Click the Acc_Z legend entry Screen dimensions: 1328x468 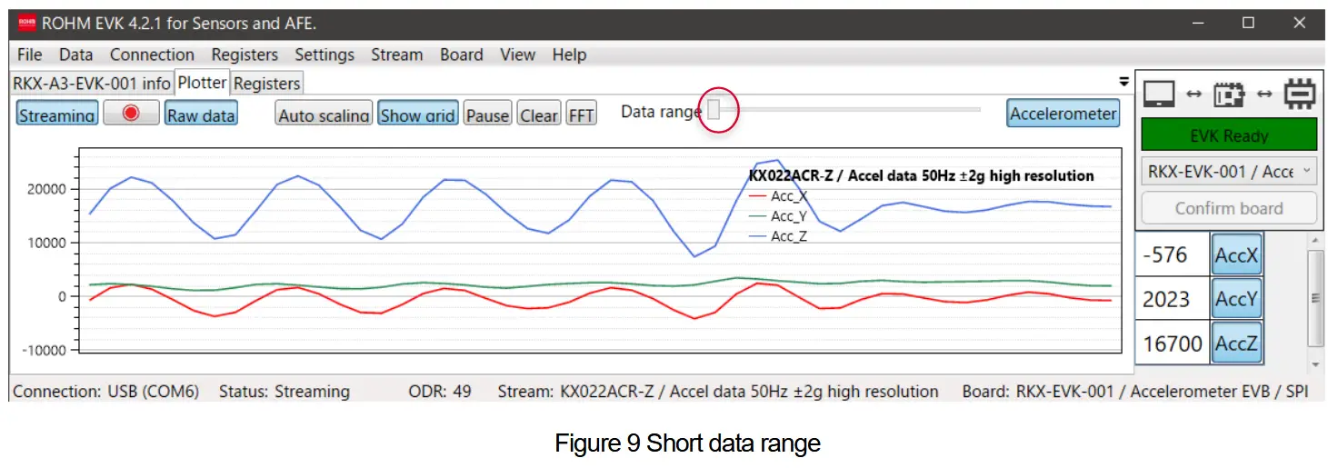click(777, 235)
